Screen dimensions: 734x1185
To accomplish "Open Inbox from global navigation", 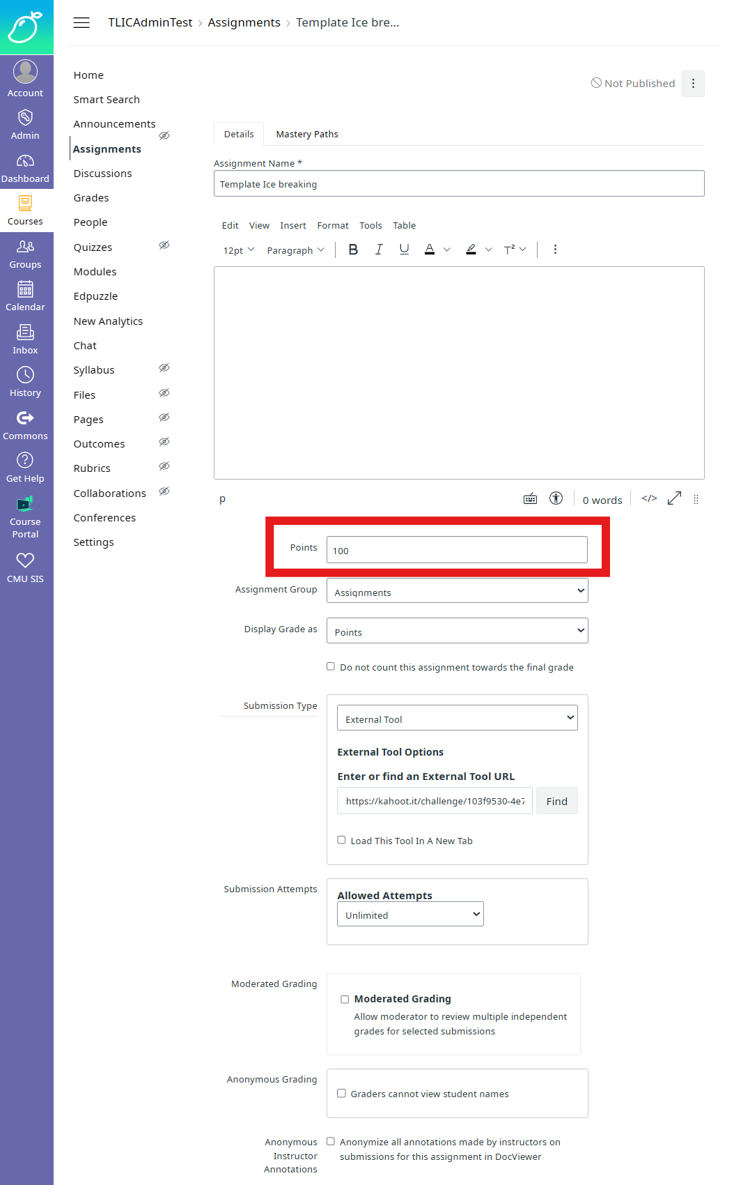I will tap(25, 339).
